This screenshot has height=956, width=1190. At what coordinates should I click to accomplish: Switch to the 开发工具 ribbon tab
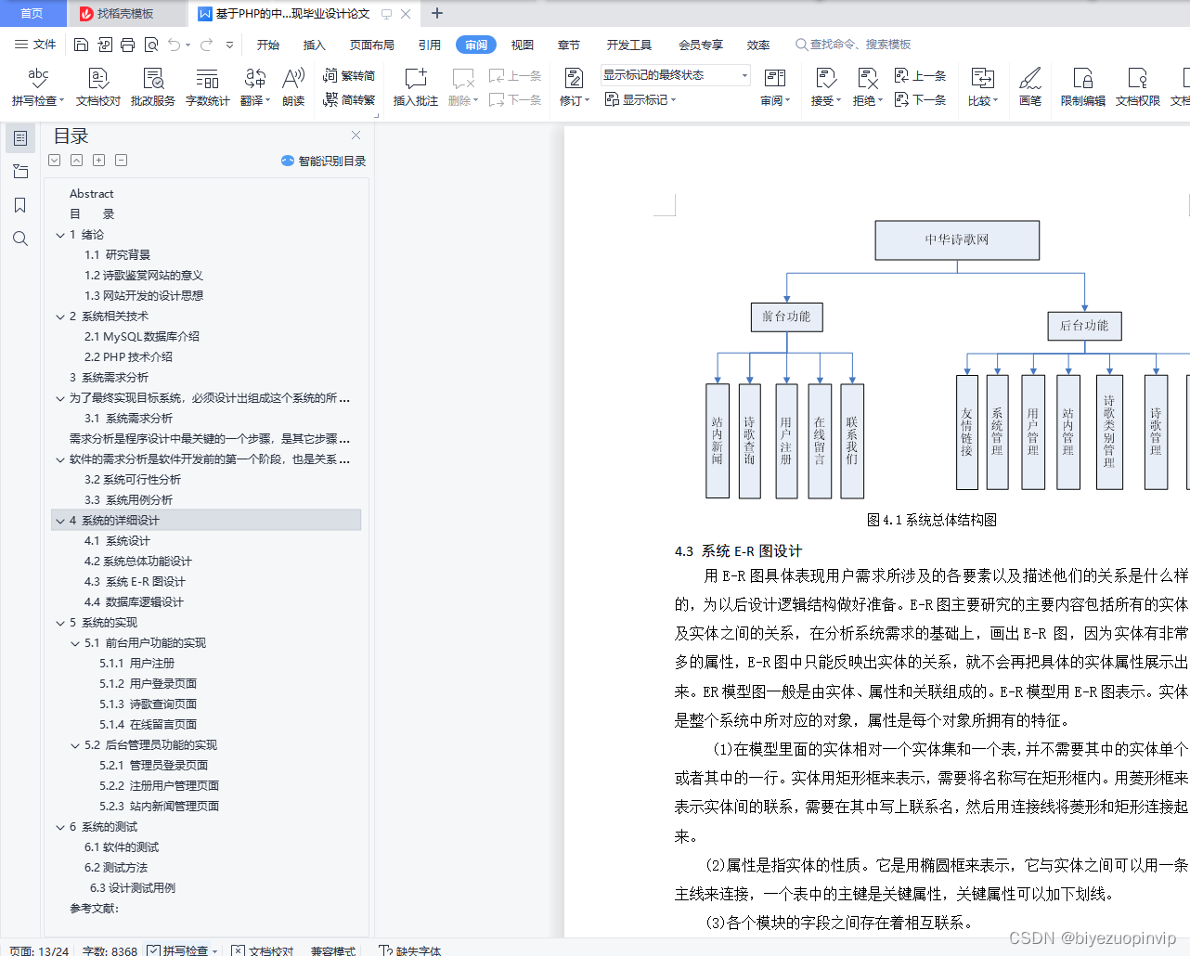pos(629,45)
